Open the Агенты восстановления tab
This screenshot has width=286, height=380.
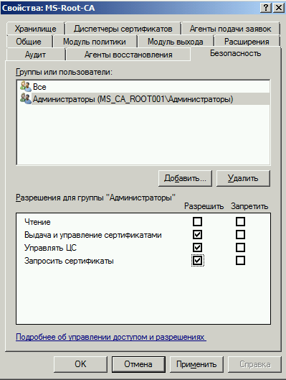(x=128, y=55)
